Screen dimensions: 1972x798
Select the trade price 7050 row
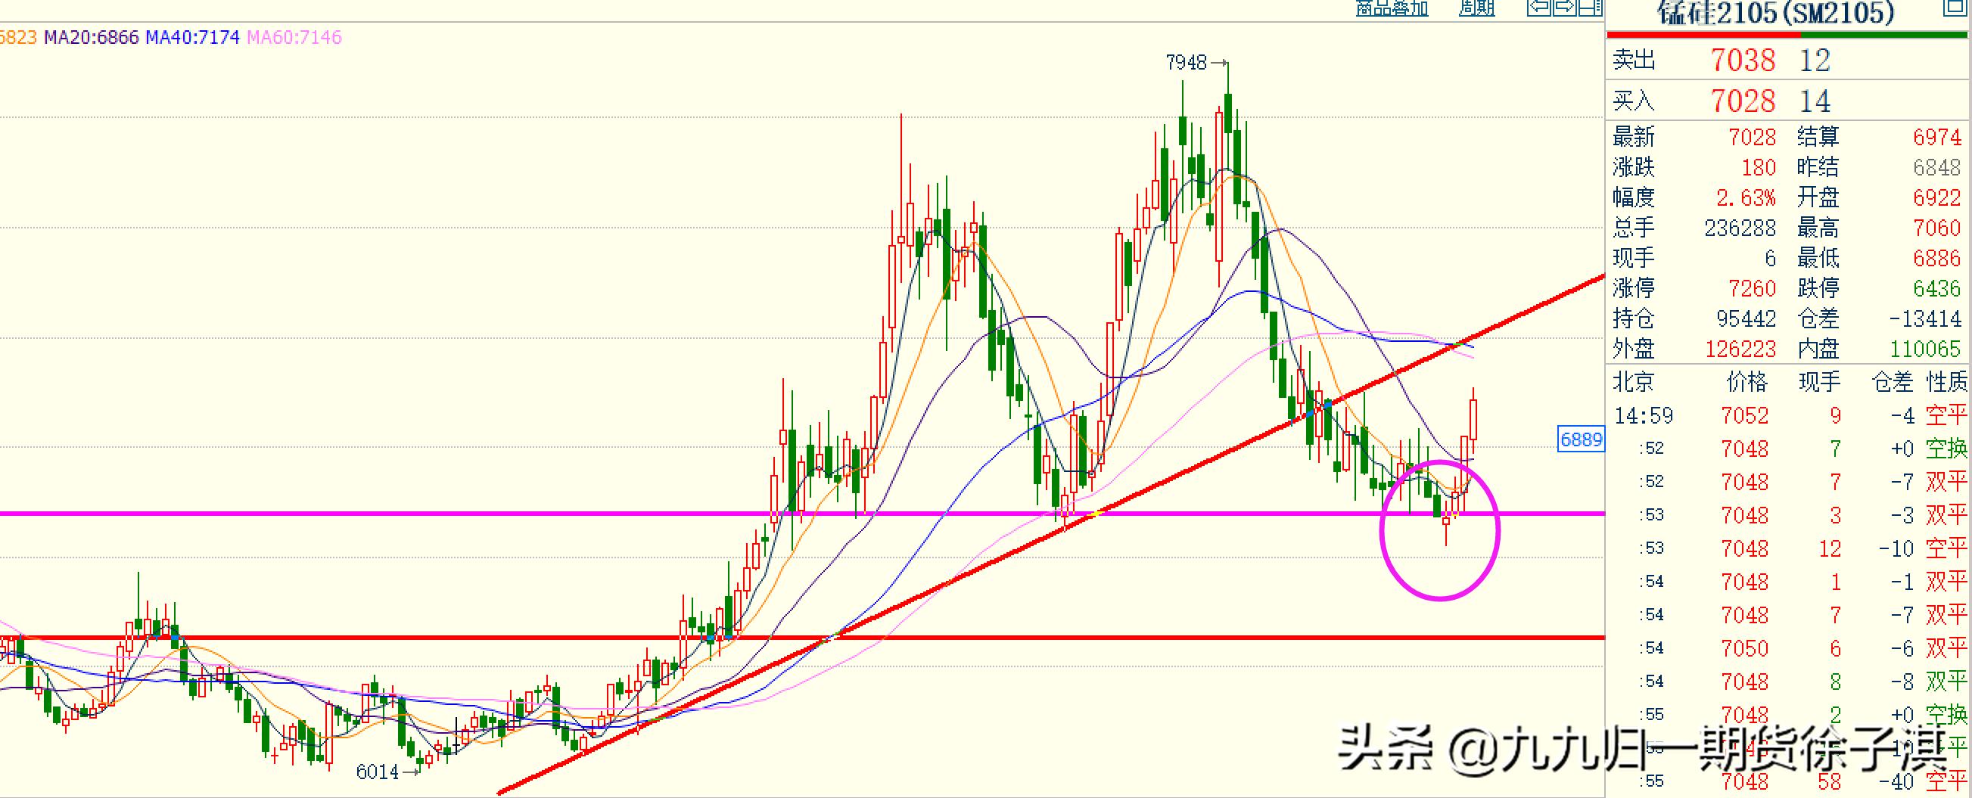click(x=1745, y=648)
